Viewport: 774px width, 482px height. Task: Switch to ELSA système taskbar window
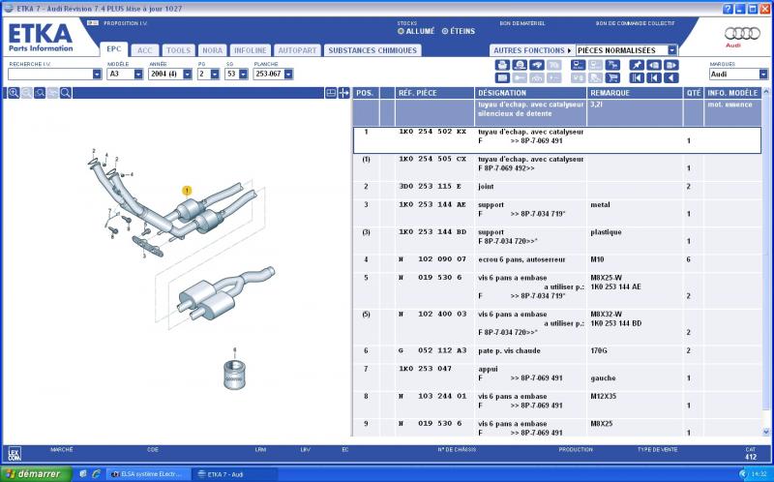[149, 474]
